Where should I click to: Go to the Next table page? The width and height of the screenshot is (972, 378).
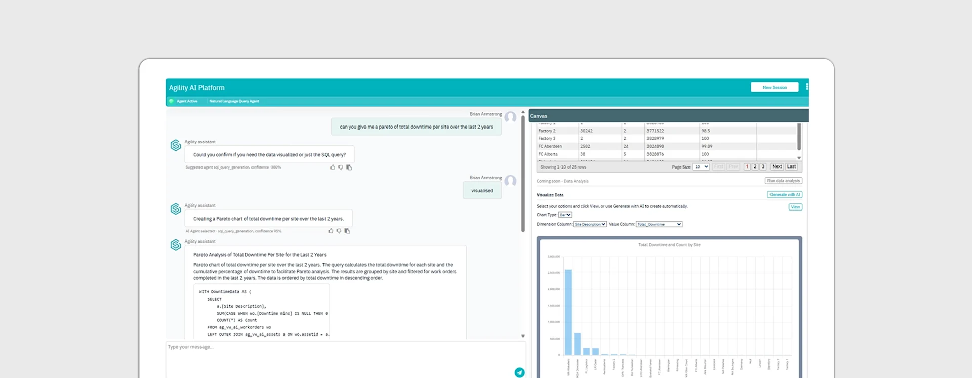777,166
